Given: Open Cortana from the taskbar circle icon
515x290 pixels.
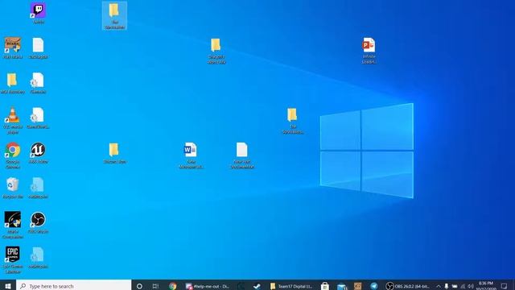Looking at the screenshot, I should point(139,286).
